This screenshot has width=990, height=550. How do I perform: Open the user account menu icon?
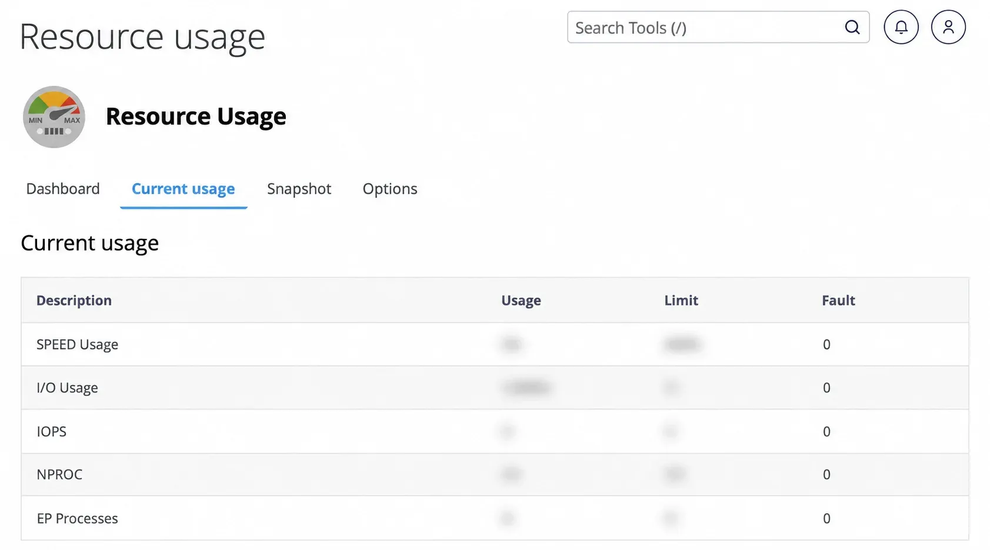click(948, 27)
